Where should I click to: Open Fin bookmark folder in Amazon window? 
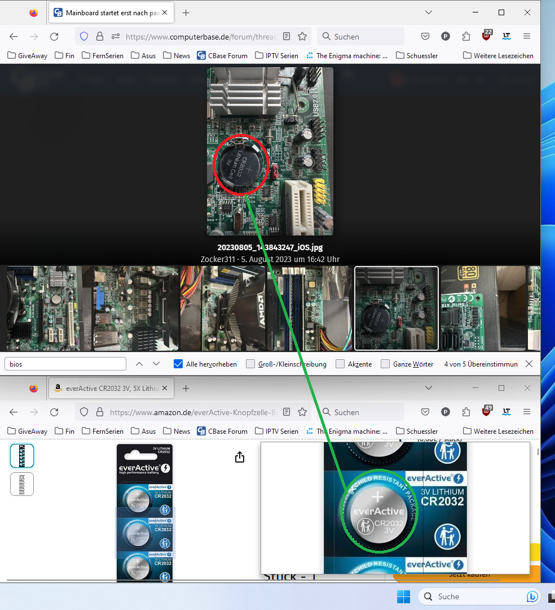(64, 431)
